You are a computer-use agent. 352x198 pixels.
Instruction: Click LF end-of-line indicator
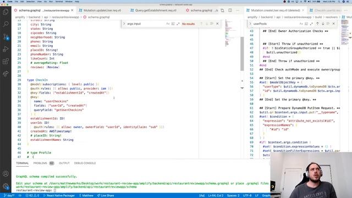(257, 196)
